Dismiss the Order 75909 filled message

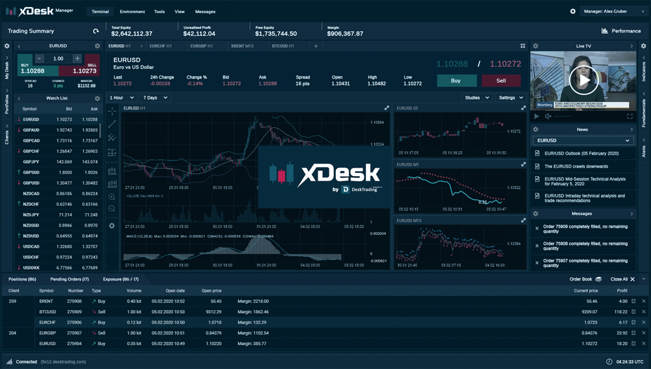[537, 229]
